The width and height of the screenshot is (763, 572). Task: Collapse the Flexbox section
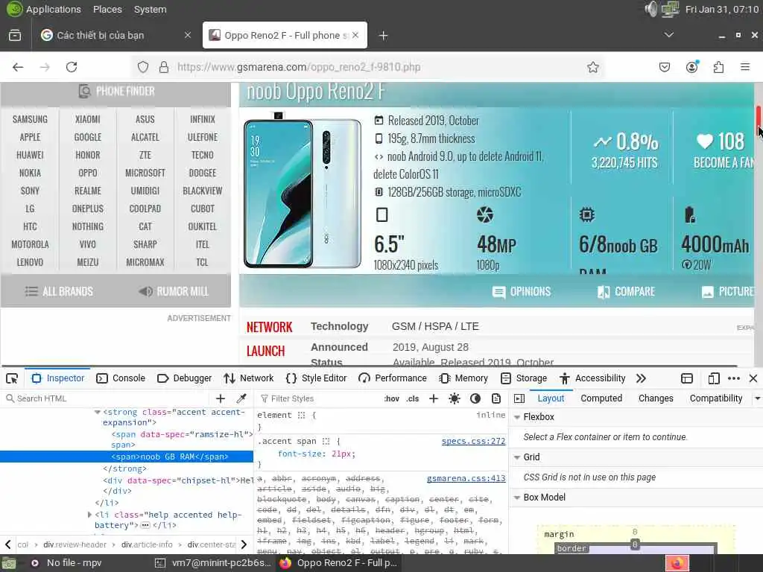click(x=517, y=417)
